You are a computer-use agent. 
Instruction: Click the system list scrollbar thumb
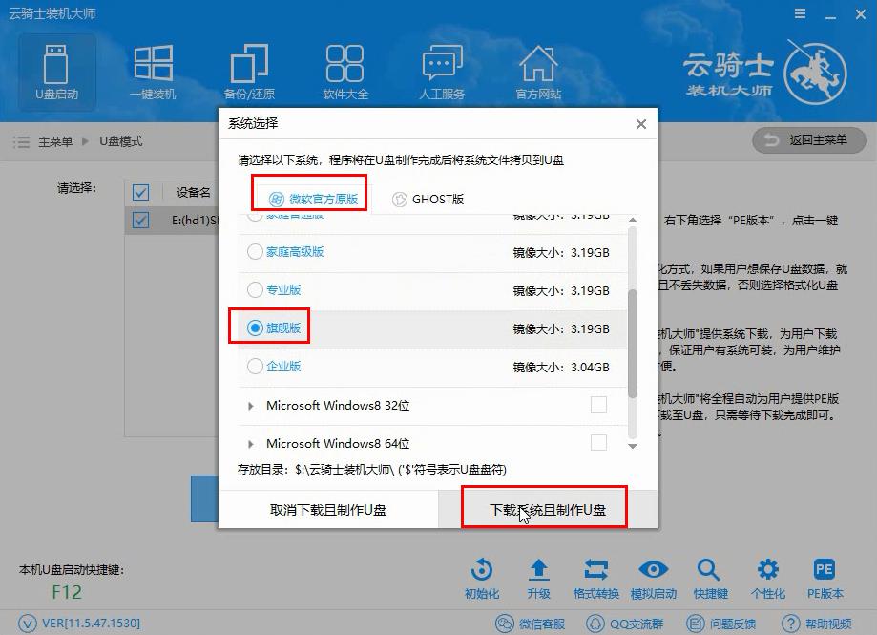[633, 344]
